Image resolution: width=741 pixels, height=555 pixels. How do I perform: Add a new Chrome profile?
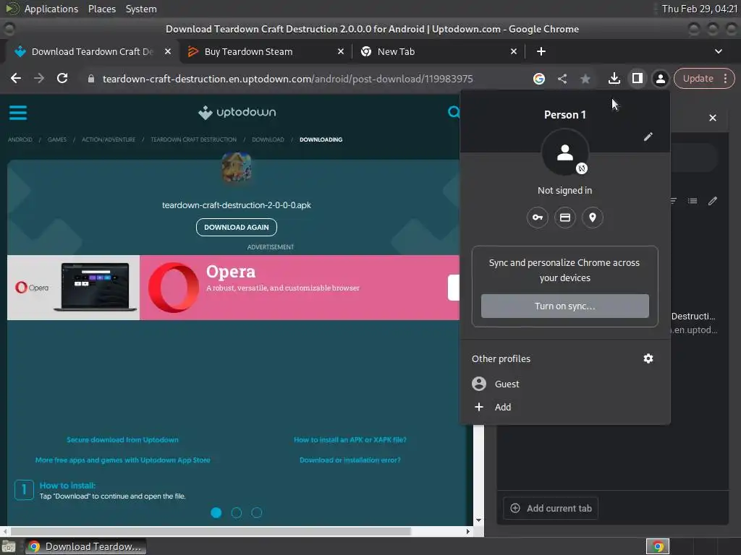click(564, 407)
